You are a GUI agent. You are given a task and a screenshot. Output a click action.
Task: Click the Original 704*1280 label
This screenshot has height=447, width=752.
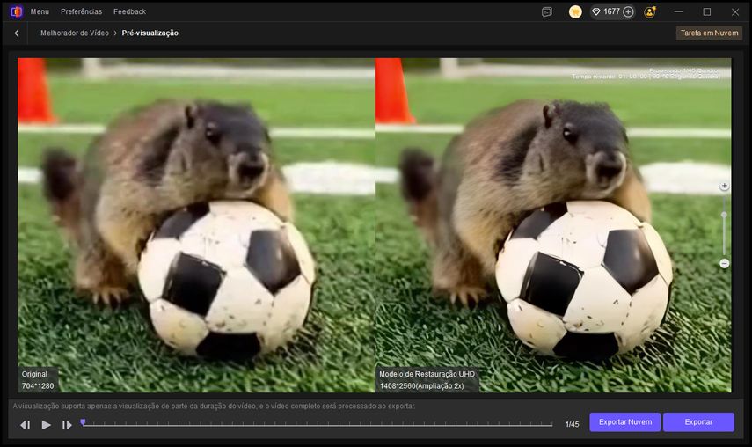pos(38,380)
